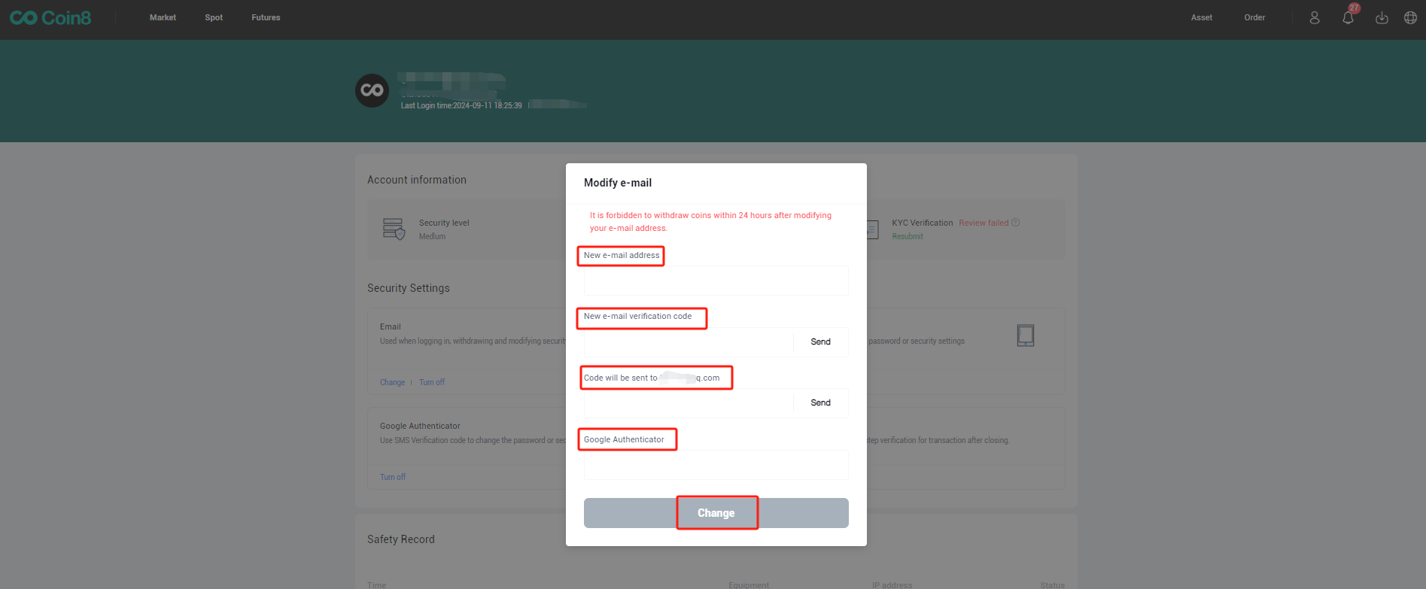The height and width of the screenshot is (589, 1426).
Task: Click the round account avatar icon
Action: click(372, 91)
